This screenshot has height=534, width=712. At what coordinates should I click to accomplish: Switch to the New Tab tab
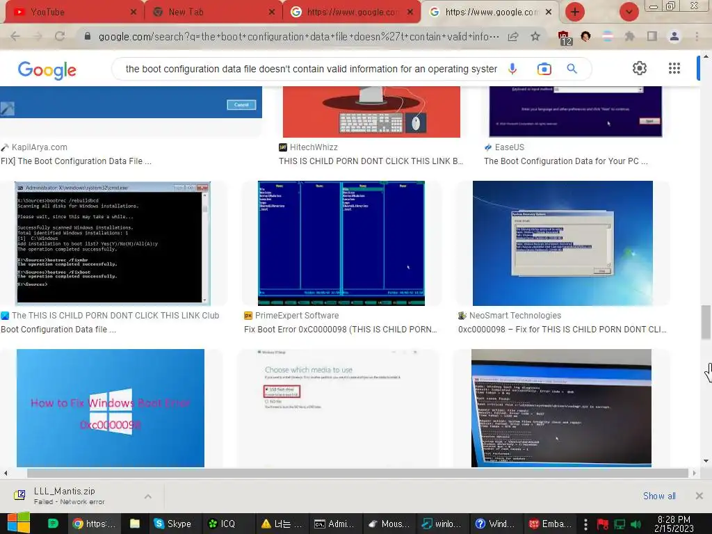213,12
